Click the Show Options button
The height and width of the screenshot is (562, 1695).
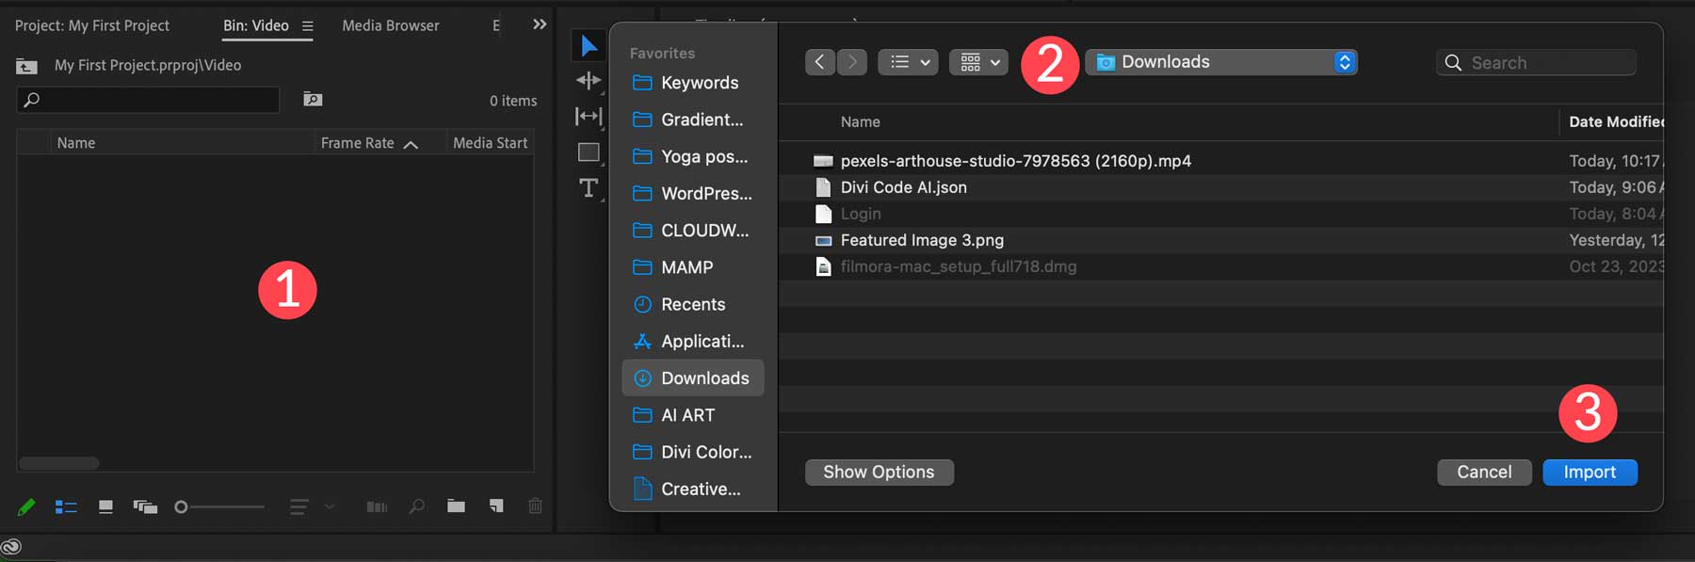pyautogui.click(x=879, y=472)
